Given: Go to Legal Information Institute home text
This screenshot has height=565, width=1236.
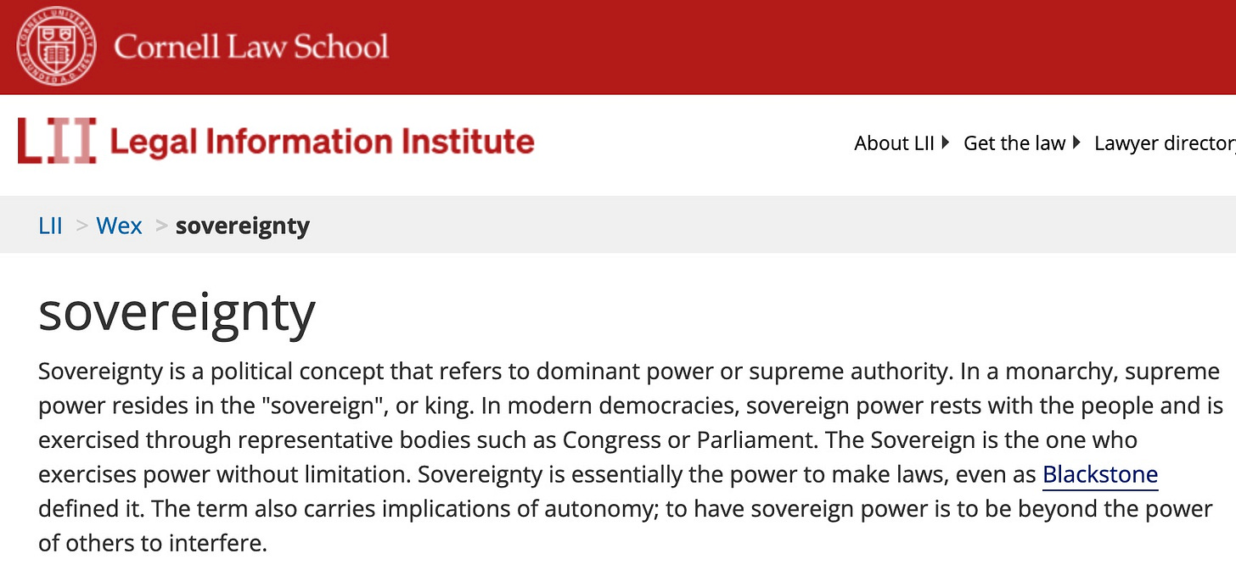Looking at the screenshot, I should 322,142.
